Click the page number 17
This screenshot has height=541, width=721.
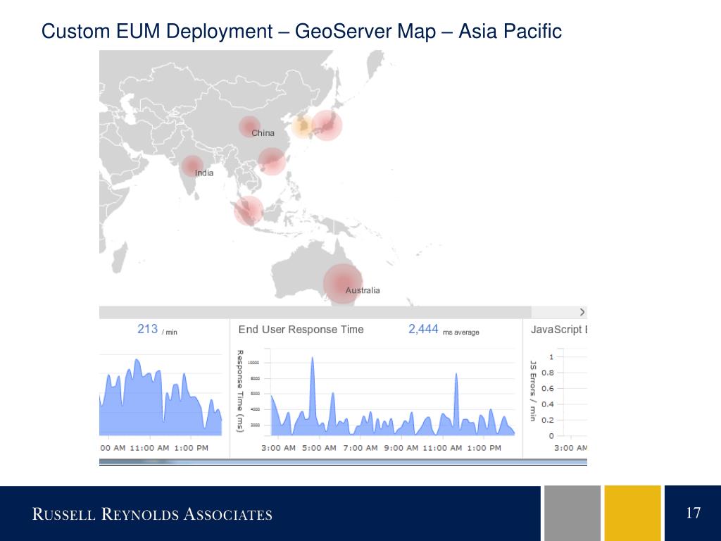coord(694,513)
